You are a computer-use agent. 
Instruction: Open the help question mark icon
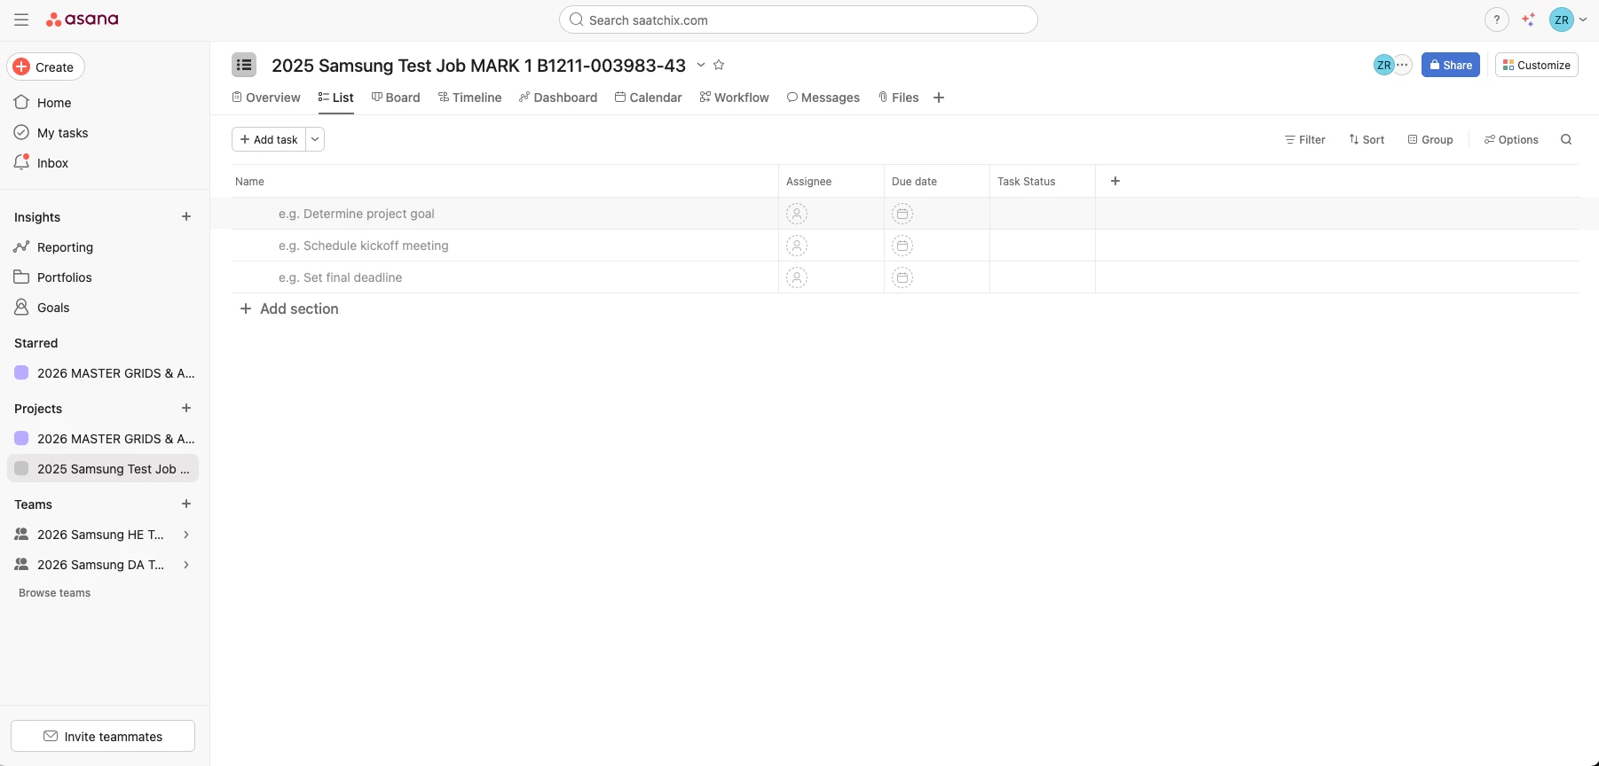(1496, 20)
